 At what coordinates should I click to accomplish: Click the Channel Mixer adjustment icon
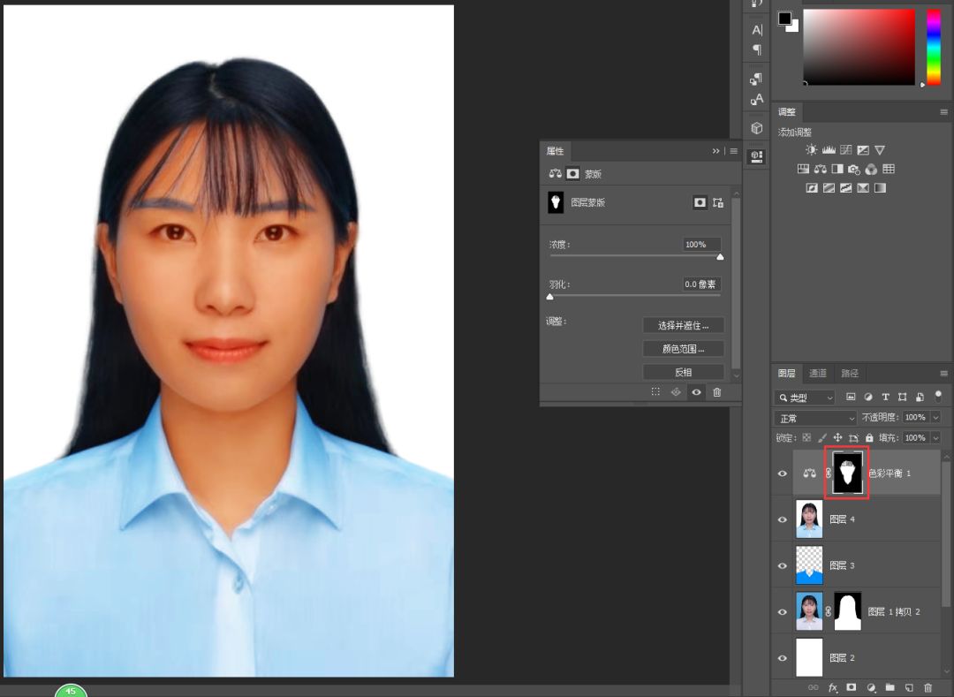[x=871, y=170]
